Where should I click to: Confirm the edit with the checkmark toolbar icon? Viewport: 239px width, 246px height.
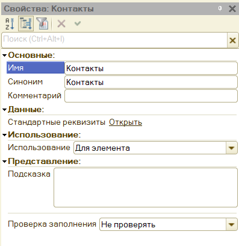78,24
